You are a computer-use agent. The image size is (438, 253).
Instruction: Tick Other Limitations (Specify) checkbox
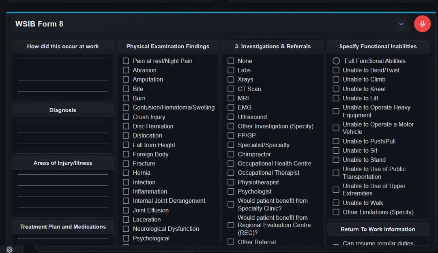336,212
